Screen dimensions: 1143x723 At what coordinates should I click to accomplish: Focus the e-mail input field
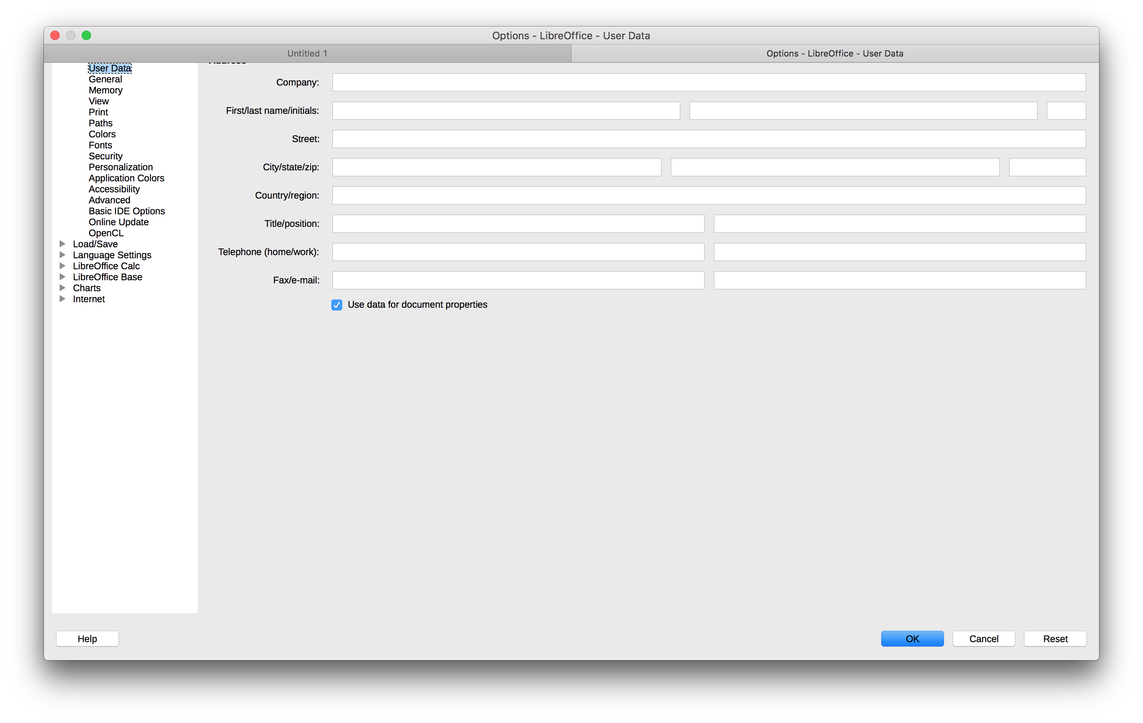click(x=900, y=280)
